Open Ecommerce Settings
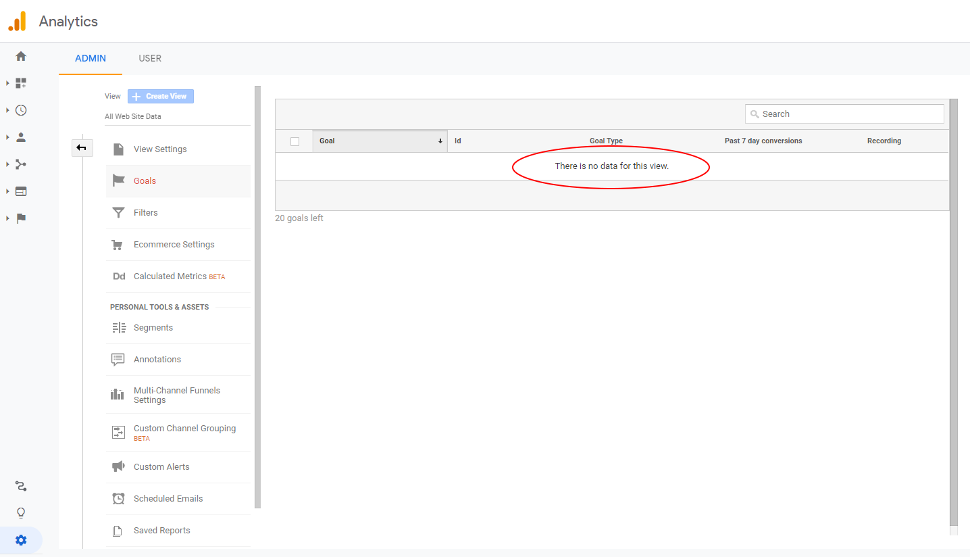Viewport: 970px width, 557px height. pos(174,244)
